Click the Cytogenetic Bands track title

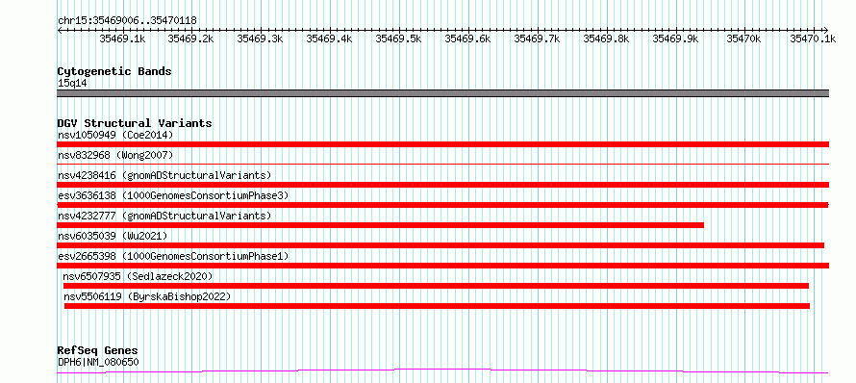114,71
